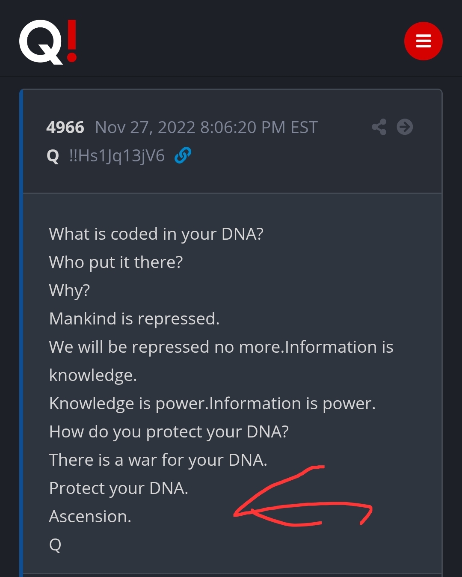Click the tripcode !!Hs1Jq13jV6
Screen dimensions: 462x577
pos(117,156)
